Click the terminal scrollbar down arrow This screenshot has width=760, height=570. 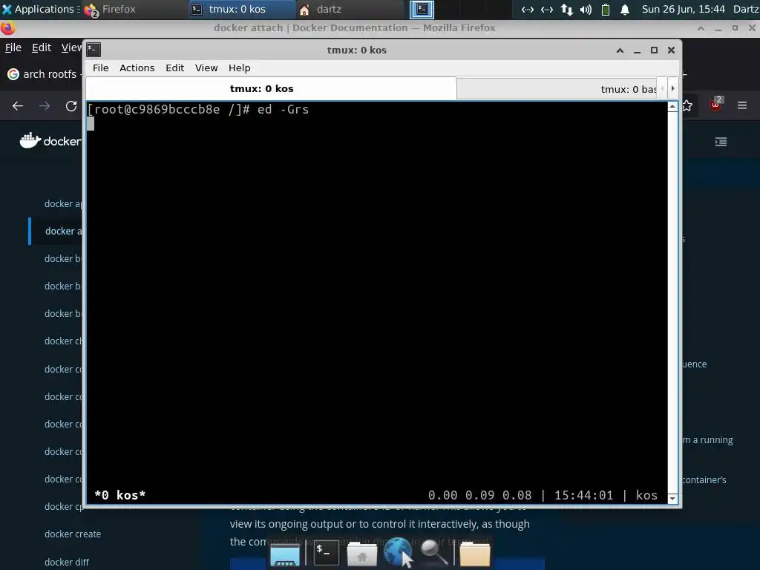pos(672,498)
